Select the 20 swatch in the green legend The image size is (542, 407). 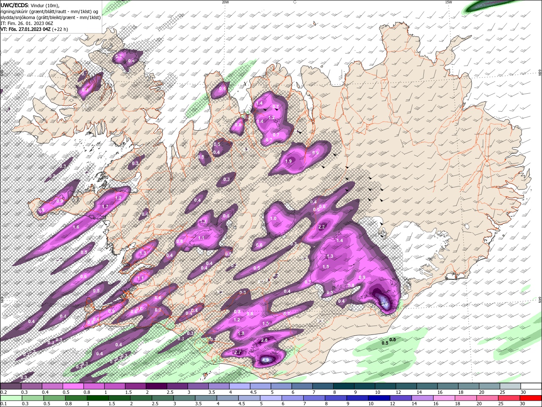click(x=487, y=398)
